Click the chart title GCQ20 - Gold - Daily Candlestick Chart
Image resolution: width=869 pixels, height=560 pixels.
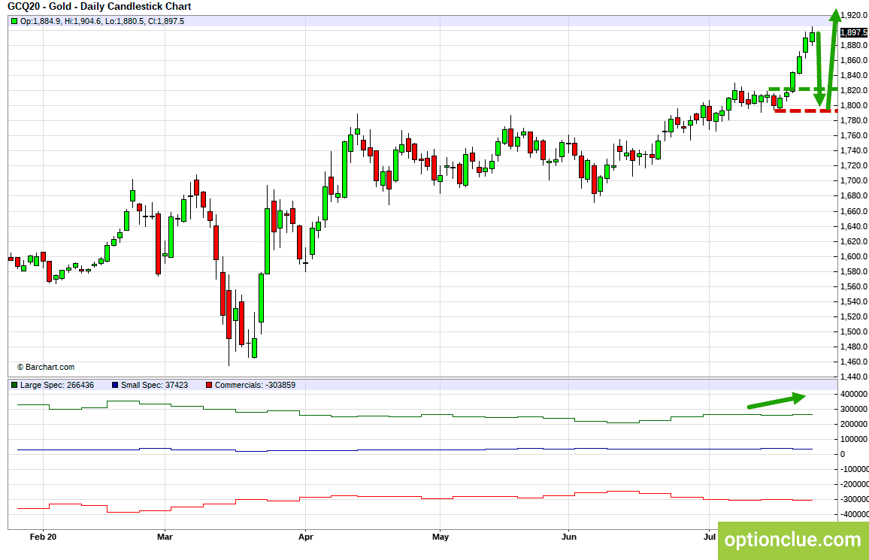[99, 7]
